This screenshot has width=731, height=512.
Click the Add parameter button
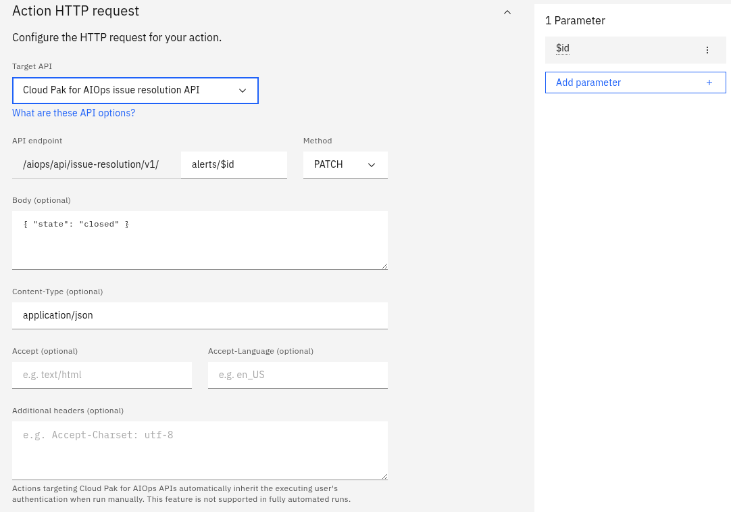635,83
